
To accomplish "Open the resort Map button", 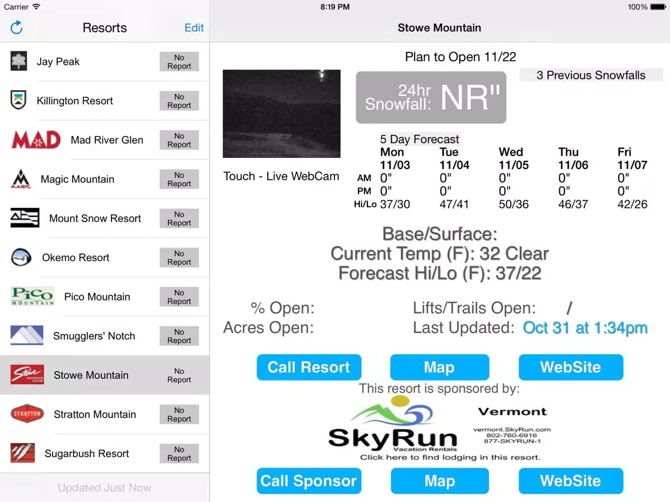I will [x=439, y=367].
